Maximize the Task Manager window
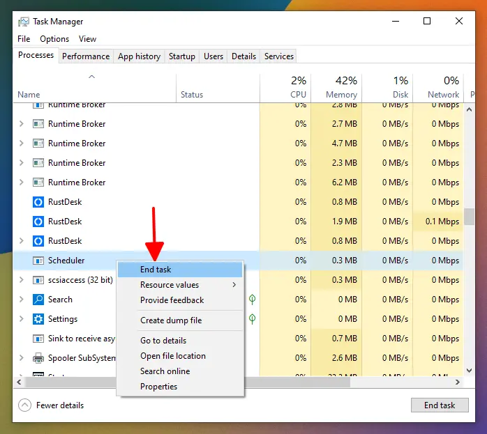This screenshot has width=487, height=434. (x=427, y=21)
